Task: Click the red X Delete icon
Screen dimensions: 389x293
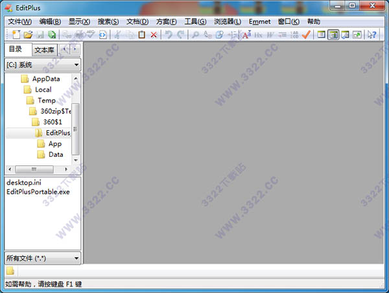Action: pyautogui.click(x=154, y=34)
